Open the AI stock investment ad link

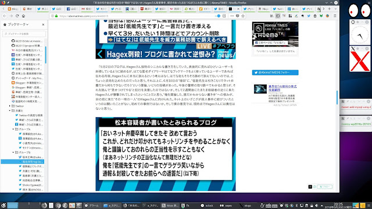click(x=282, y=88)
